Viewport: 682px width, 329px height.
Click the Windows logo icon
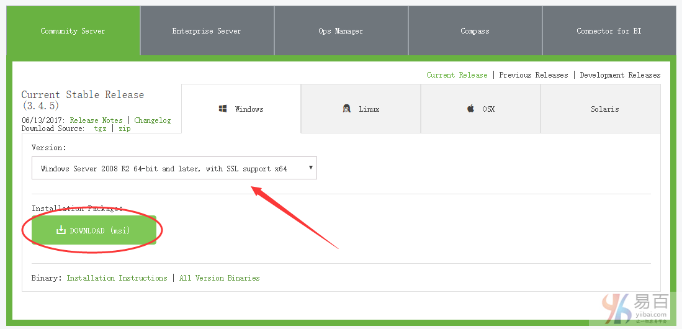pyautogui.click(x=223, y=109)
